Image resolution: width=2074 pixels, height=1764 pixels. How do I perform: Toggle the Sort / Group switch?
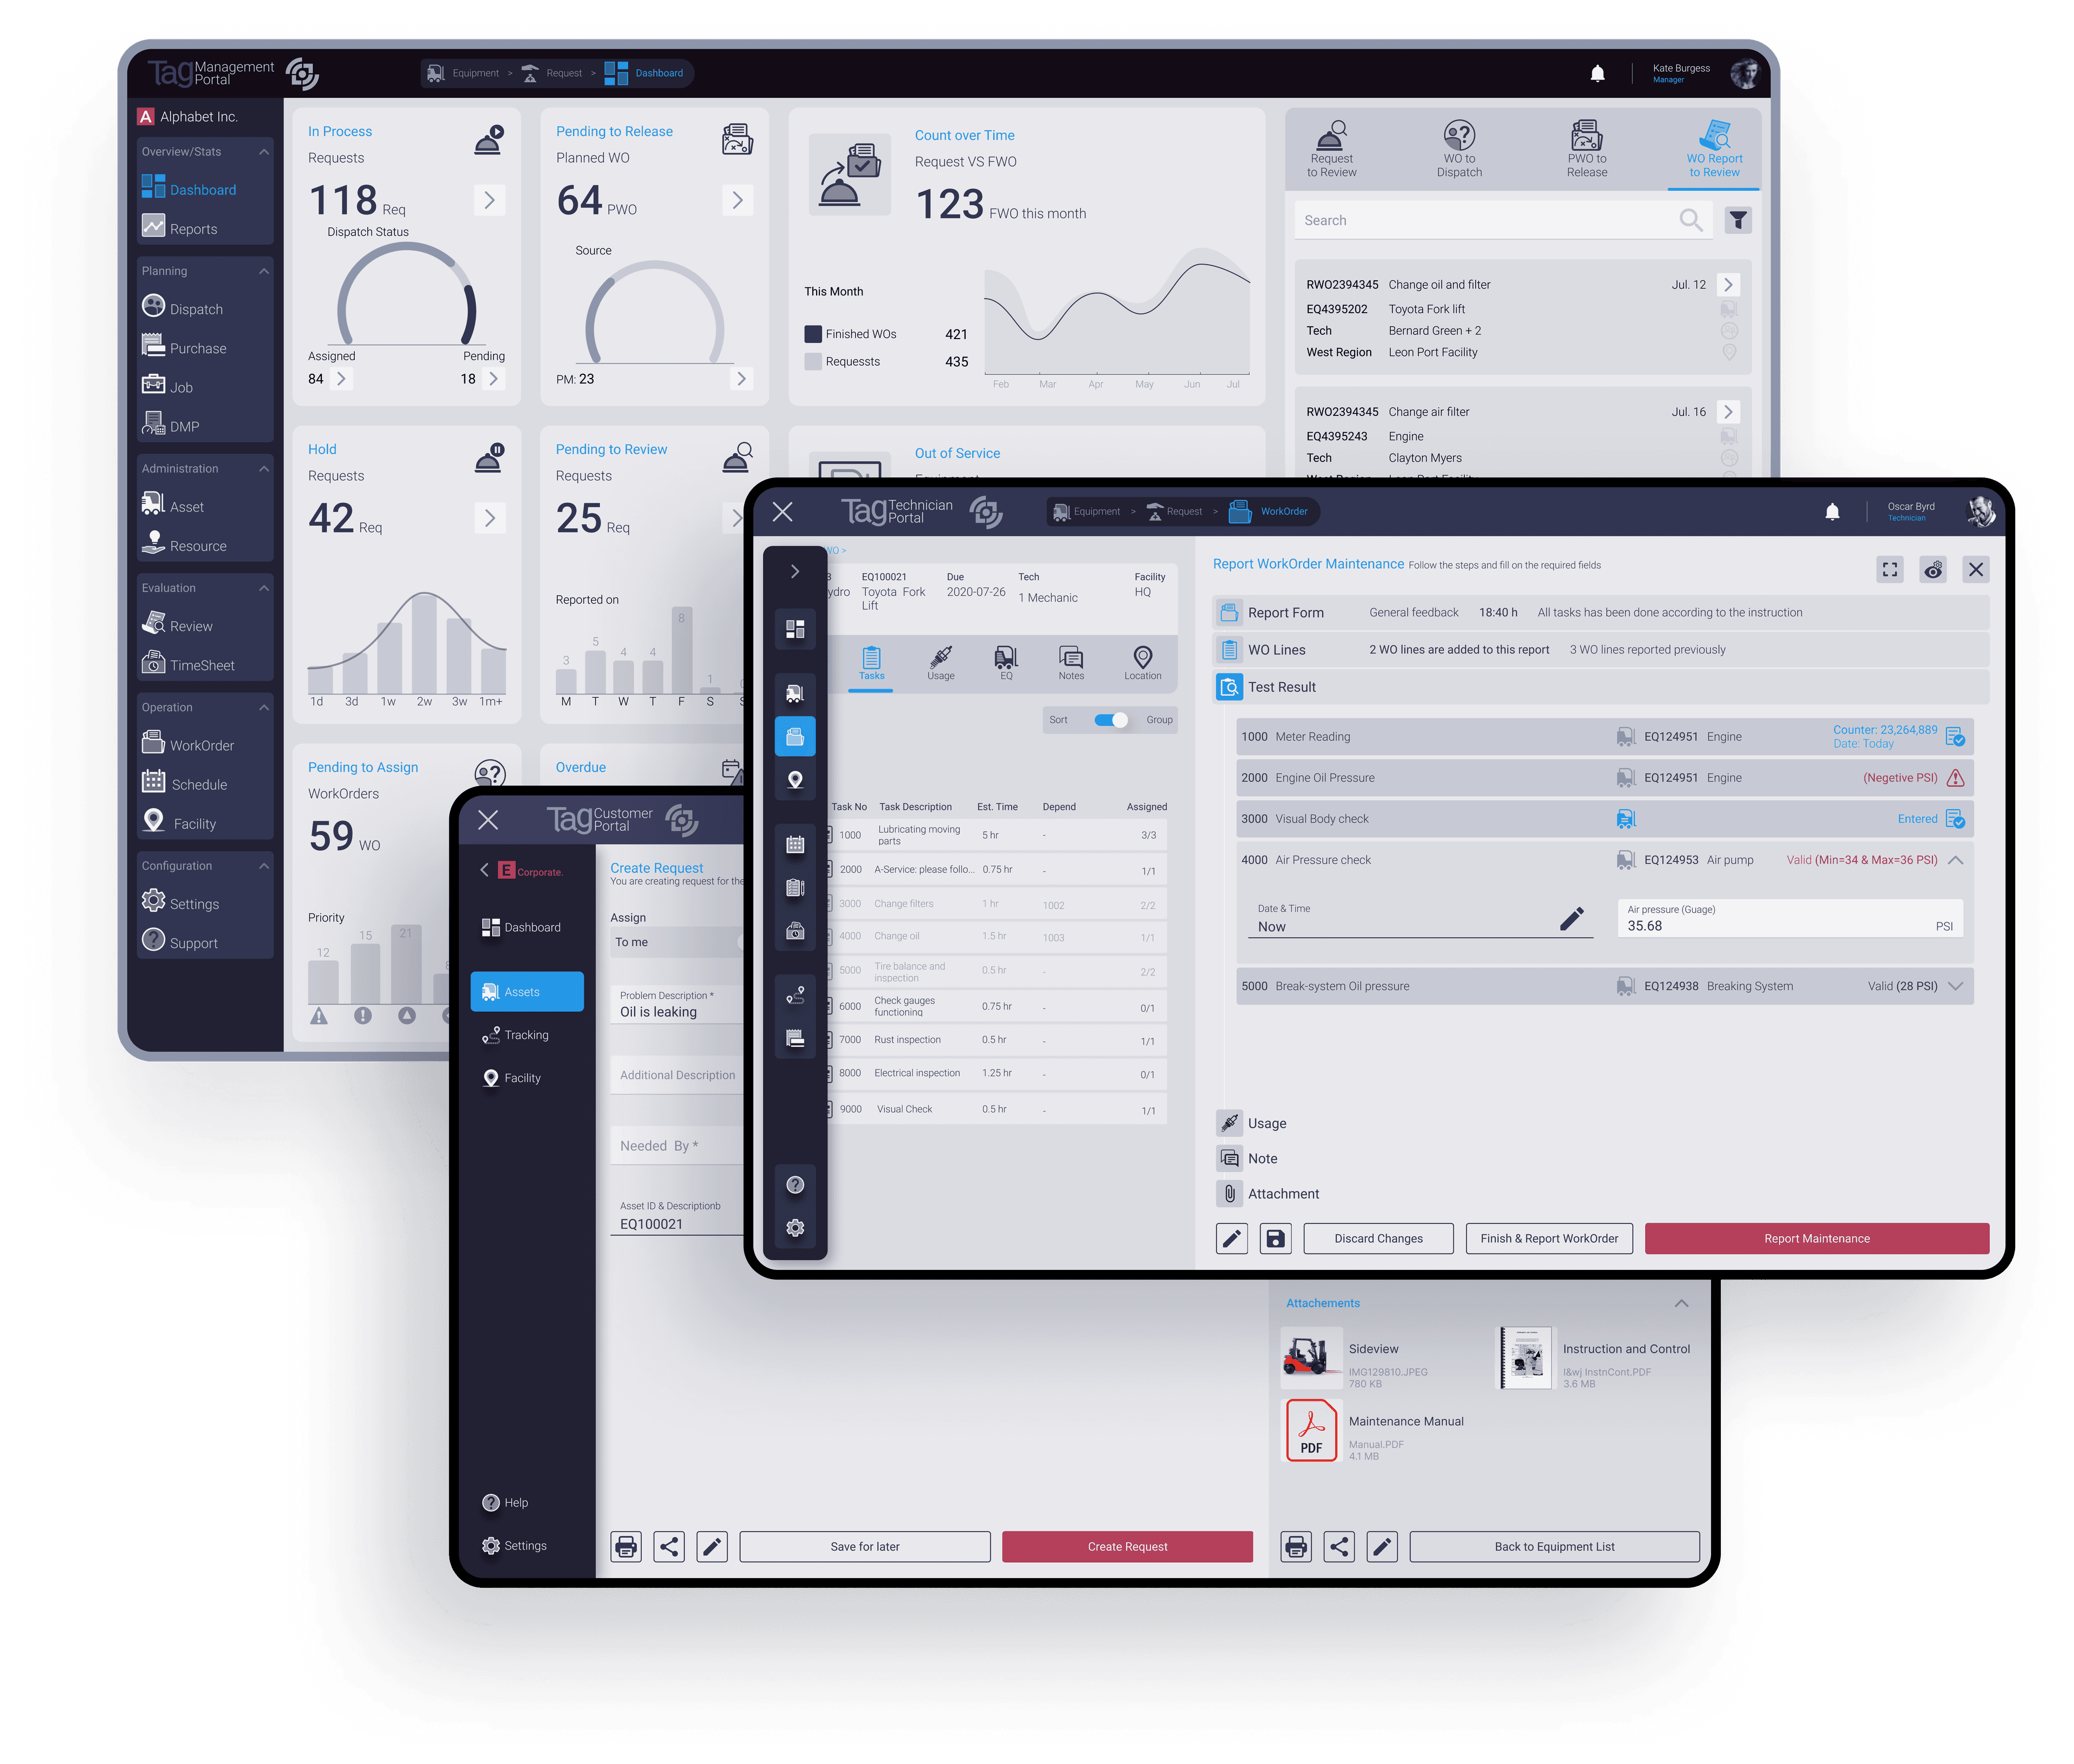click(x=1110, y=720)
